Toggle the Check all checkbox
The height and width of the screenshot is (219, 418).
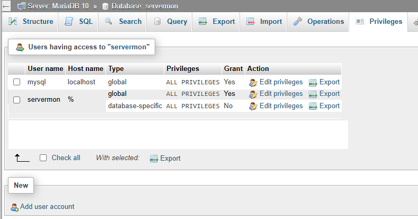43,157
